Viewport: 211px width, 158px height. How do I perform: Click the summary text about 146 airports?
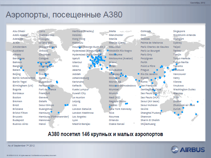[x=106, y=134]
